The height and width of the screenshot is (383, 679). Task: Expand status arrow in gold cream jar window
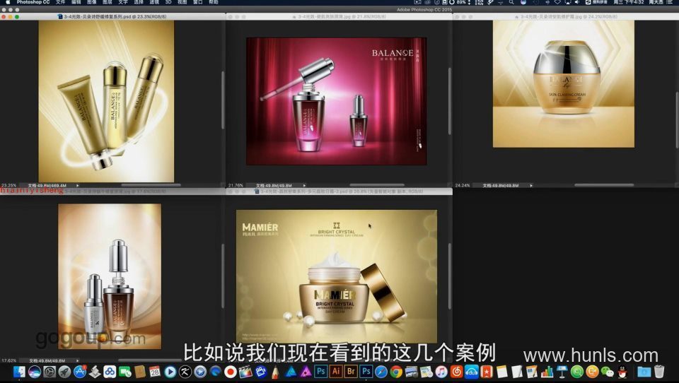[x=531, y=185]
